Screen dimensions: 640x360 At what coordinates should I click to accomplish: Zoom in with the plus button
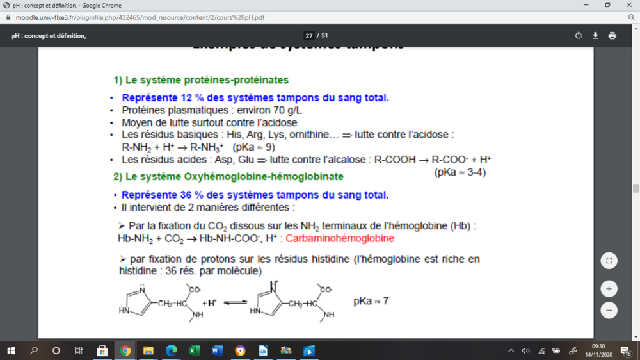click(609, 289)
